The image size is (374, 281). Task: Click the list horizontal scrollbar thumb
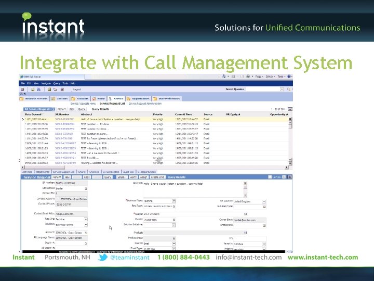[45, 168]
